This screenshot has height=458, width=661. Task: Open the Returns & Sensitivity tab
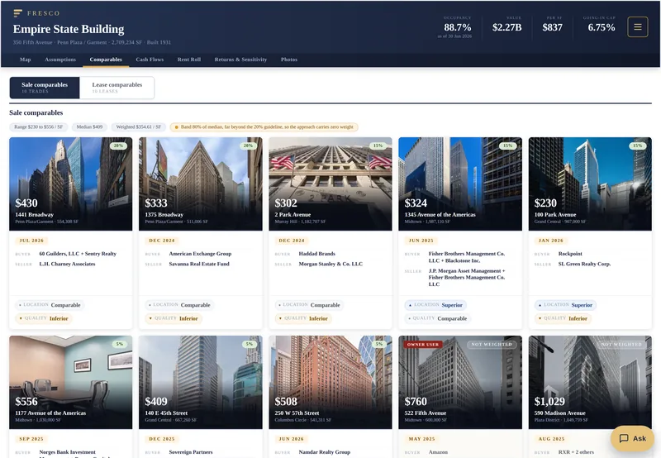240,60
